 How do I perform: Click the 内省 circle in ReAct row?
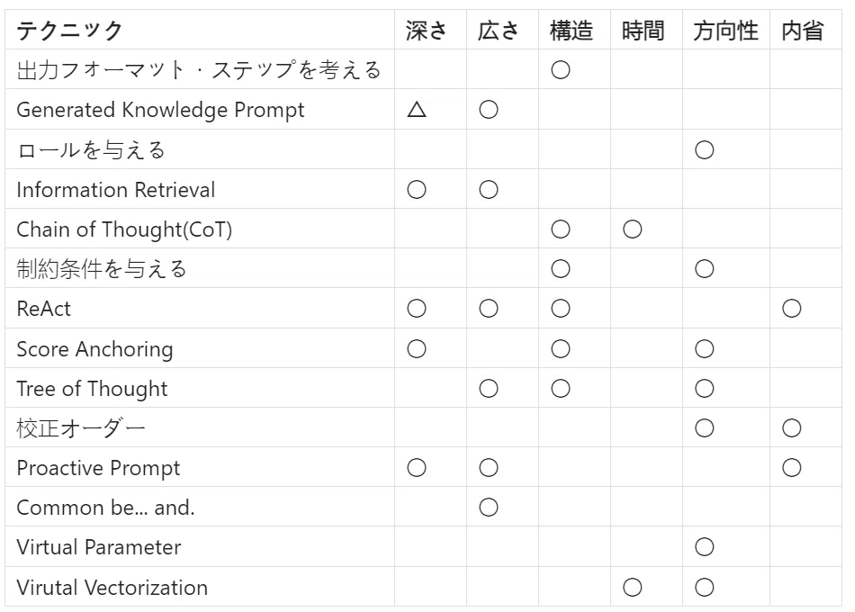792,309
